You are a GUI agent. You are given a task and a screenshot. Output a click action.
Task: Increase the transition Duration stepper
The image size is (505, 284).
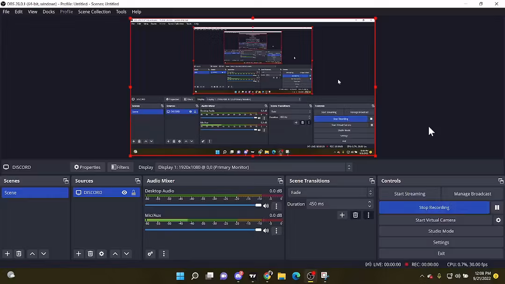pyautogui.click(x=370, y=202)
